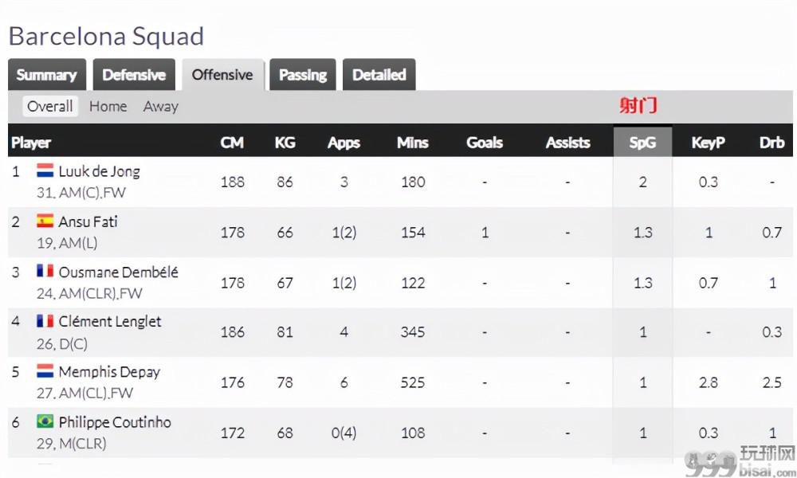Open the Detailed tab

pyautogui.click(x=379, y=75)
